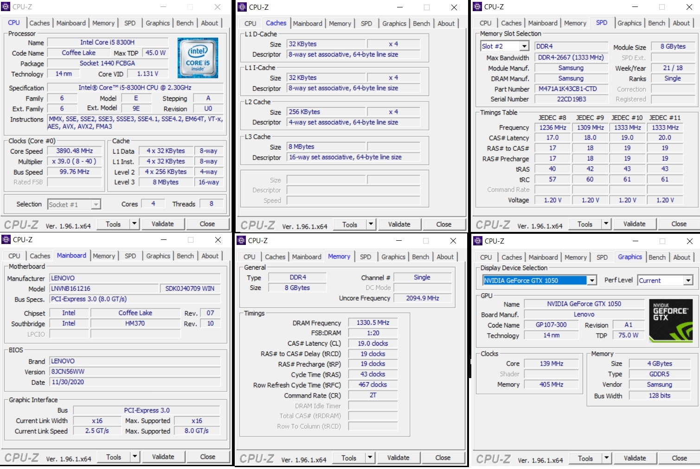Open About tab in the CPU window
The image size is (700, 469).
[x=210, y=23]
